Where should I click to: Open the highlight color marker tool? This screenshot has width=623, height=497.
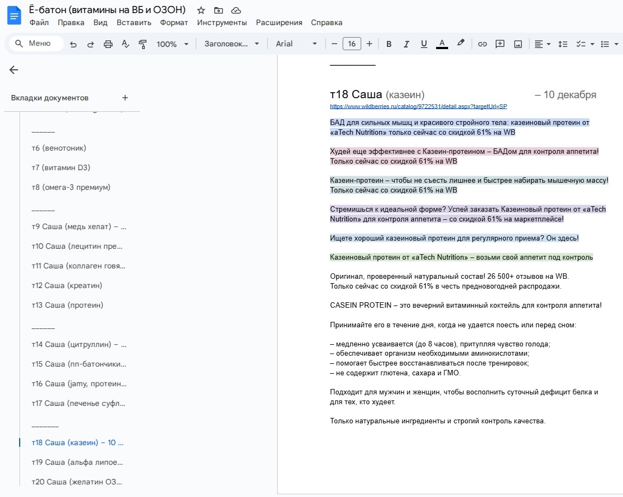click(x=461, y=43)
